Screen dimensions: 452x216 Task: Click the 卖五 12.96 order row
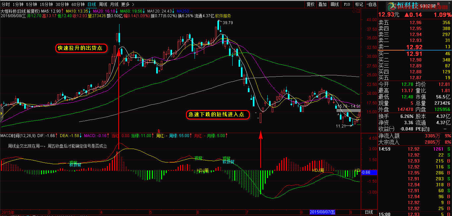click(x=415, y=22)
